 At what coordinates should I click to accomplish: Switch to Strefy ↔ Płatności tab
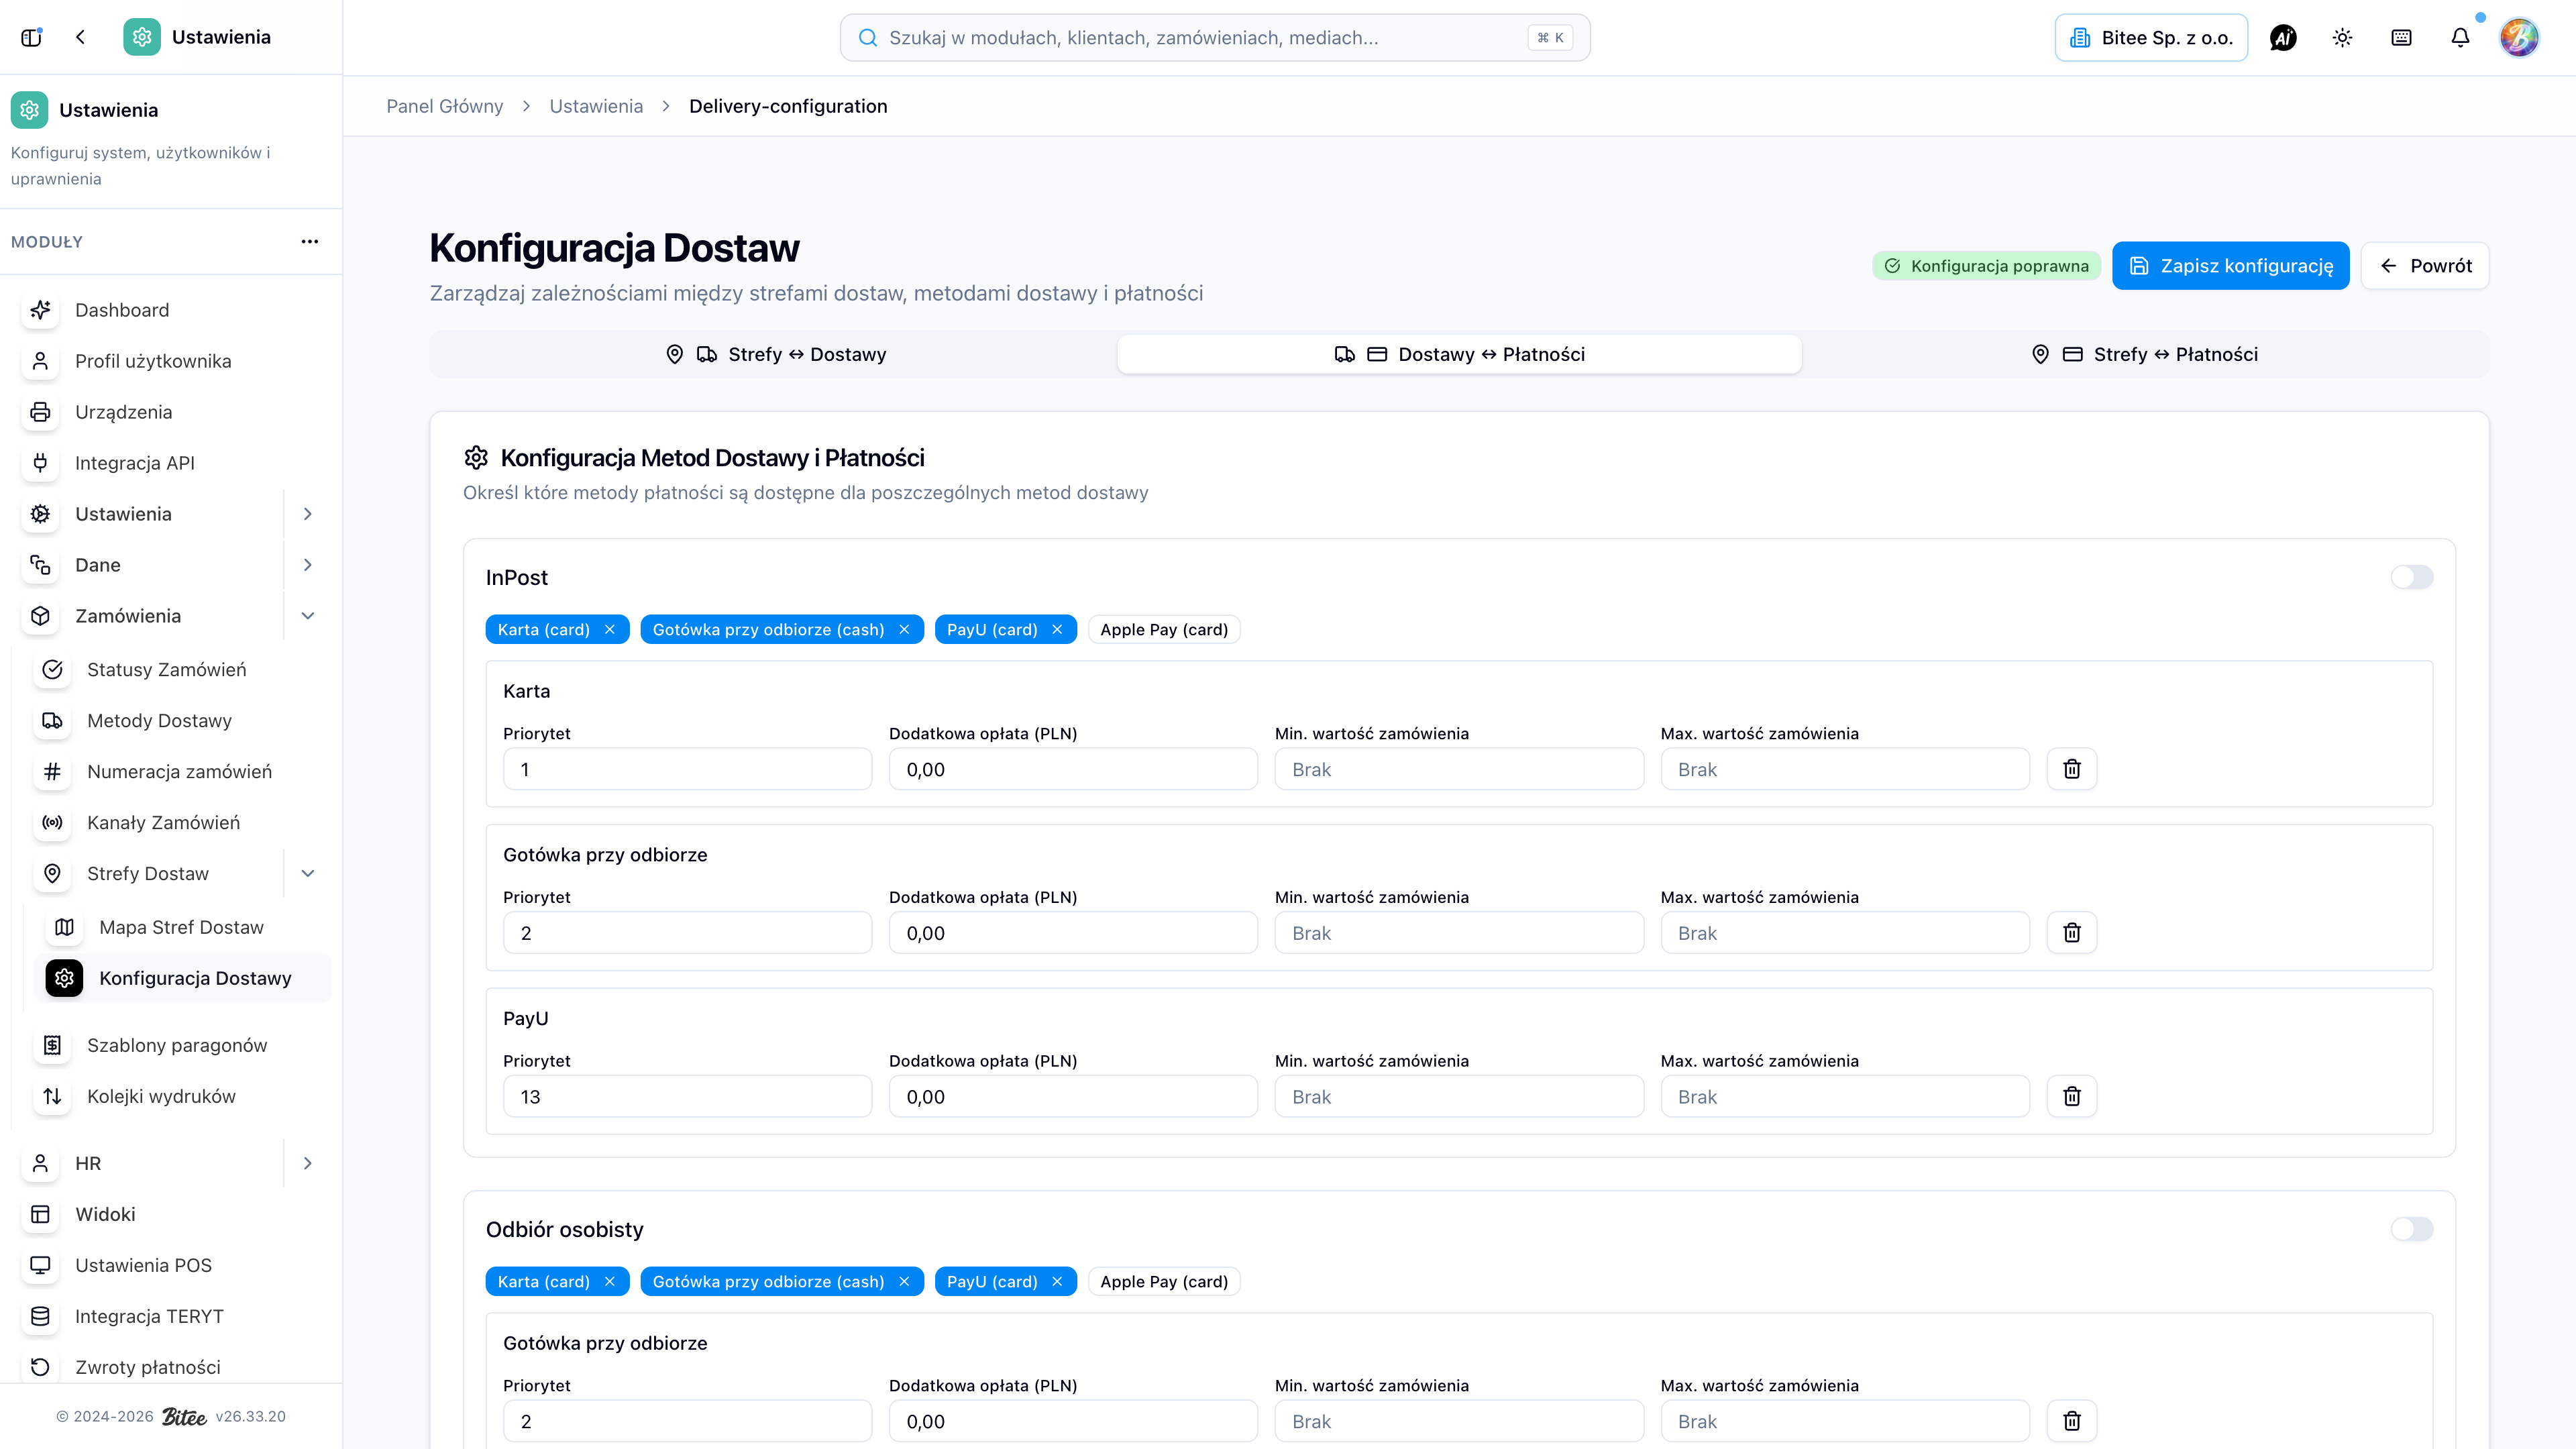2144,354
